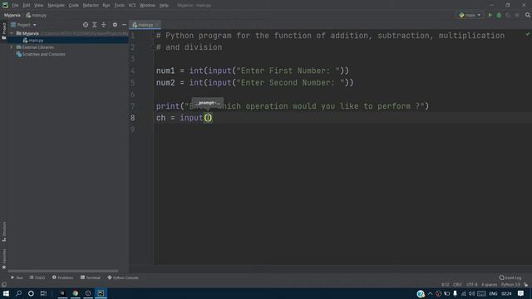Open Windows taskbar search
Image resolution: width=532 pixels, height=299 pixels.
point(18,293)
